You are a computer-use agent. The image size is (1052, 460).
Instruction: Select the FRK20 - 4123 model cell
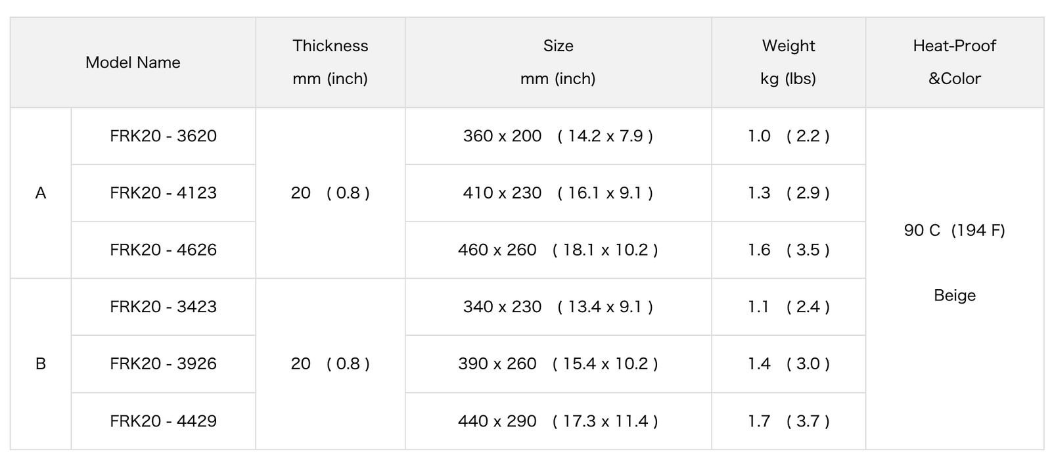tap(163, 193)
